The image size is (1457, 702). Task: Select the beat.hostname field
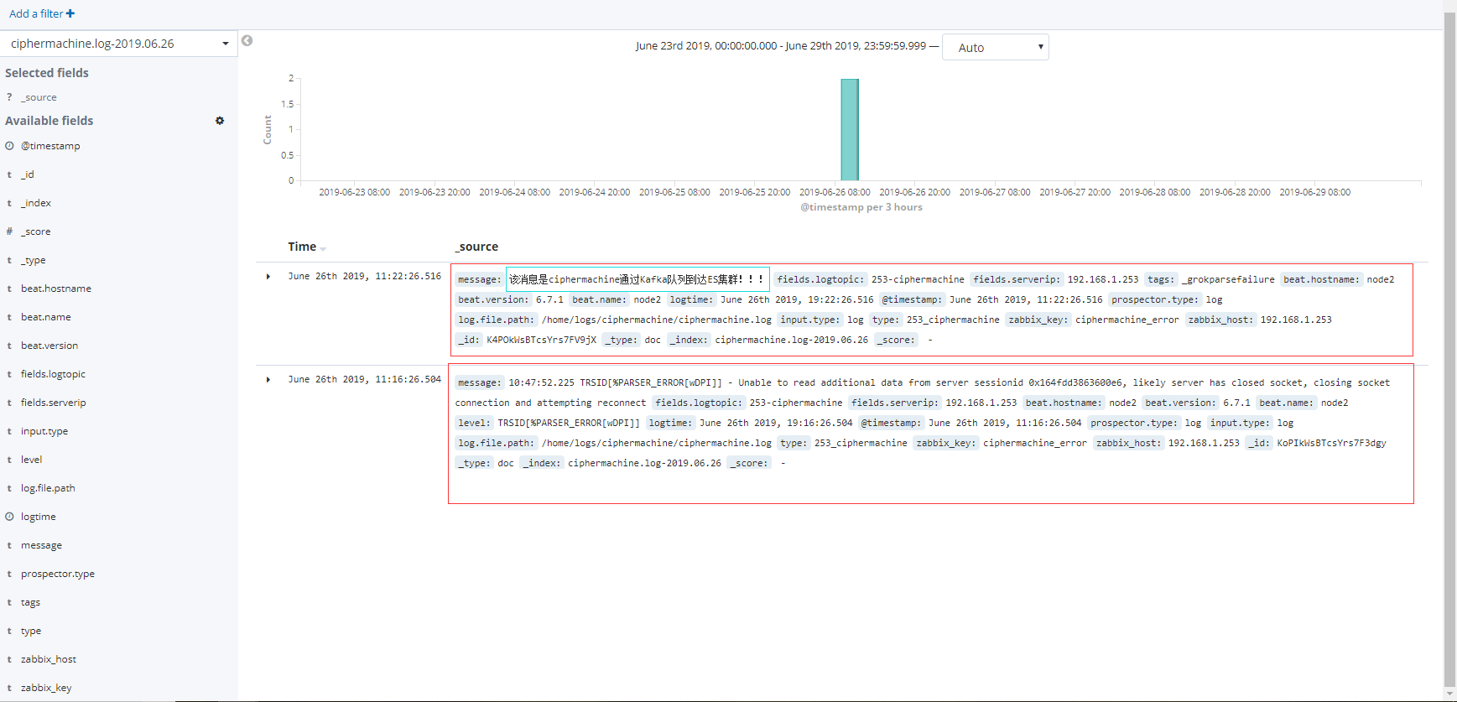[56, 289]
